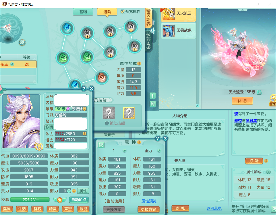Expand the 属性 details button

(x=83, y=191)
